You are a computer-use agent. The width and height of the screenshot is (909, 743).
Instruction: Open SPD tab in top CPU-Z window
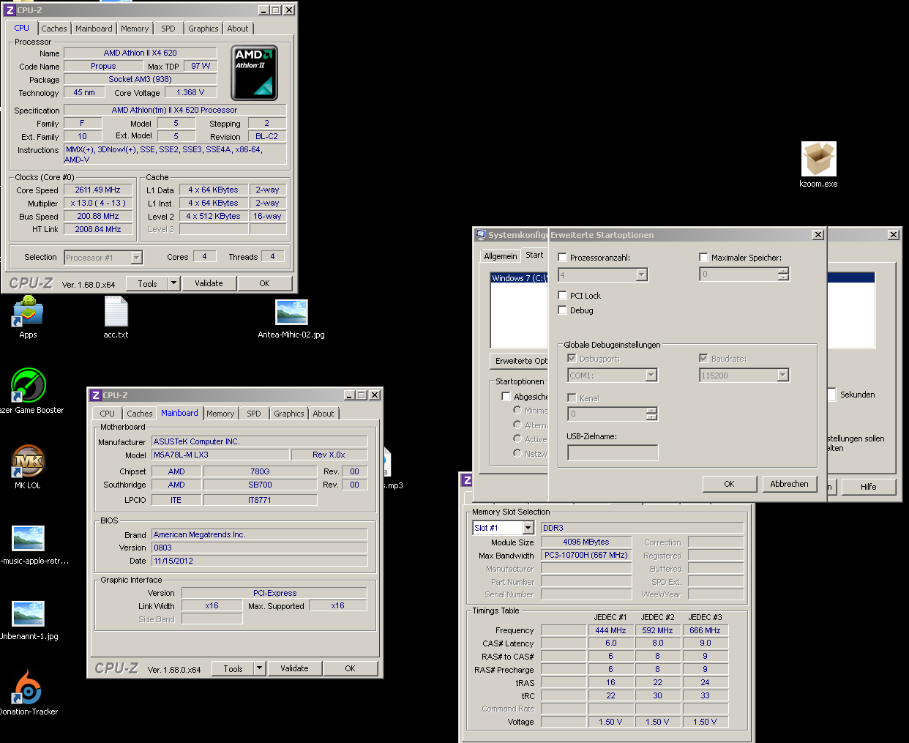168,29
